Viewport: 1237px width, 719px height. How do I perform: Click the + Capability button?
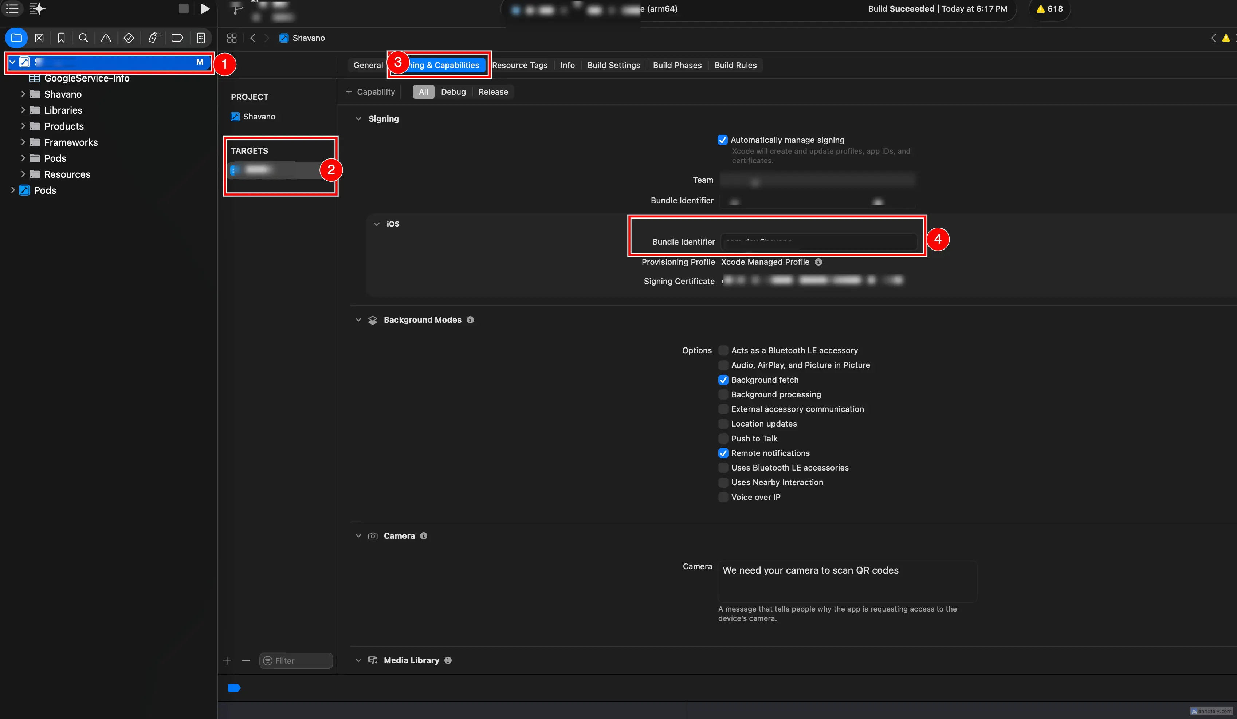(x=370, y=92)
